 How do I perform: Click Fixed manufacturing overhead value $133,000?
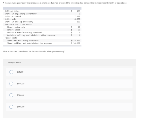point(76,40)
